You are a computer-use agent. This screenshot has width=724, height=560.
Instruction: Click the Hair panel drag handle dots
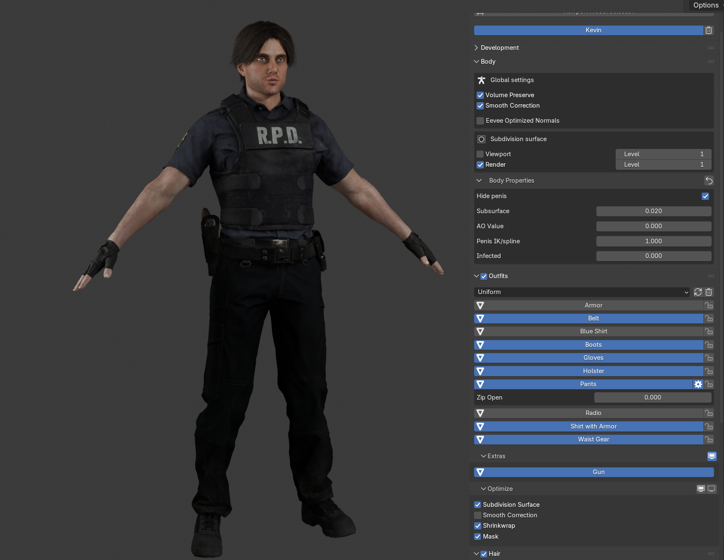711,554
